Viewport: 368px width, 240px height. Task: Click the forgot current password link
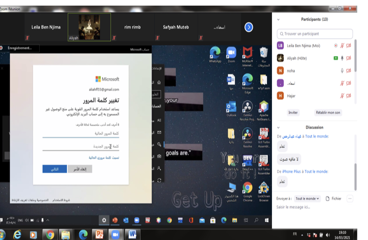104,158
